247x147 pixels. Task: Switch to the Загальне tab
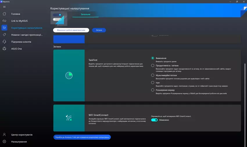tap(85, 15)
